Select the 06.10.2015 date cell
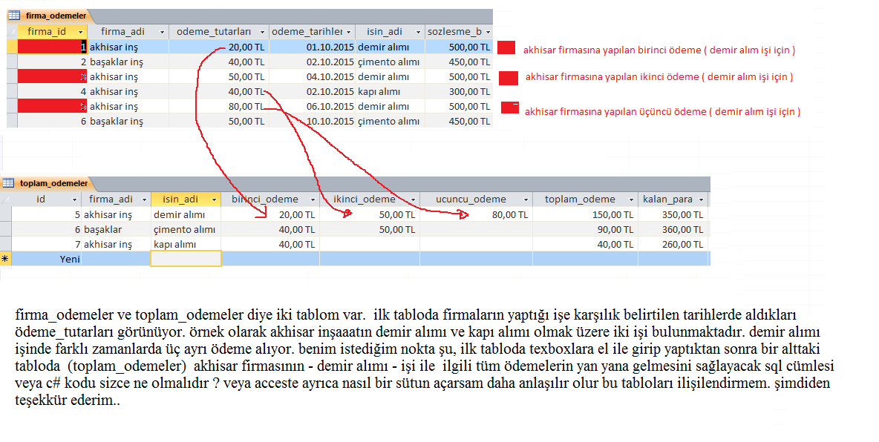The width and height of the screenshot is (879, 442). pyautogui.click(x=312, y=106)
